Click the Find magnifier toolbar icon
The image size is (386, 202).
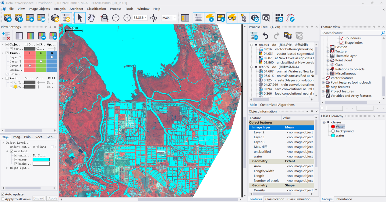click(266, 18)
